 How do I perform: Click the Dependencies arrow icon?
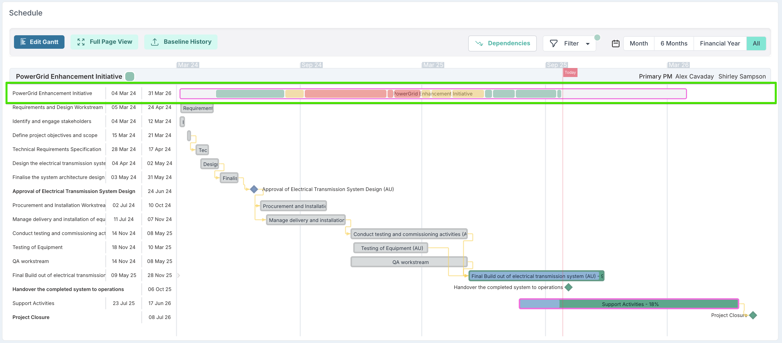tap(479, 43)
